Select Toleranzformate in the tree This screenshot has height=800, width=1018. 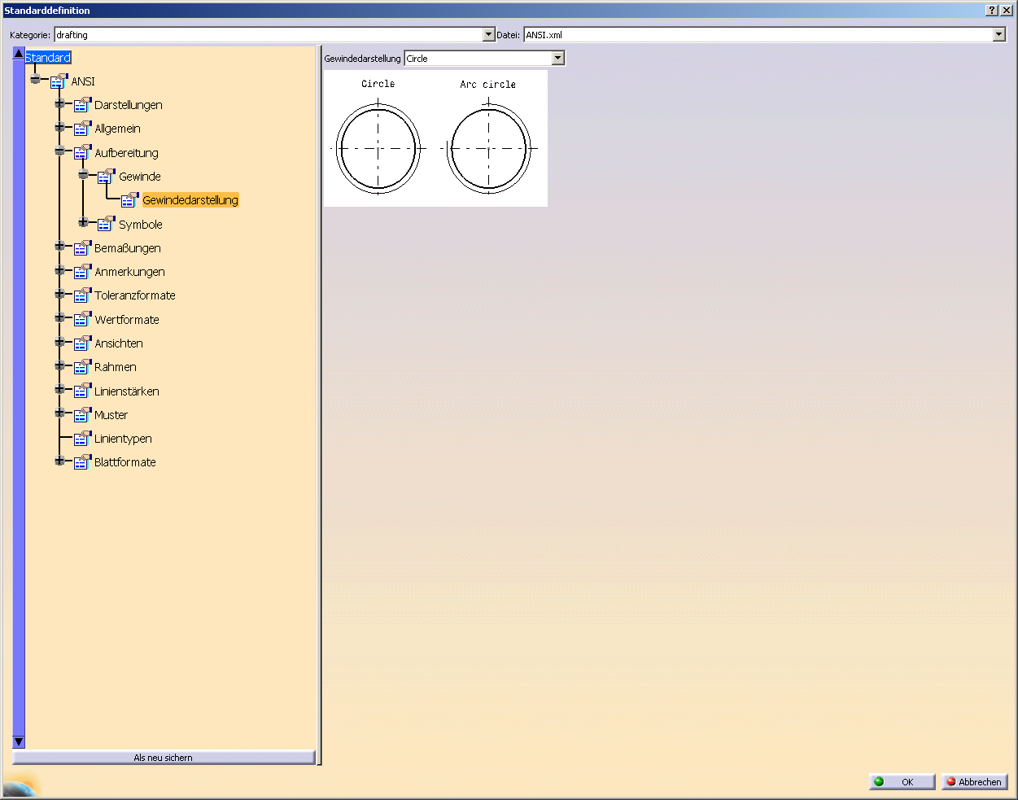[x=135, y=295]
